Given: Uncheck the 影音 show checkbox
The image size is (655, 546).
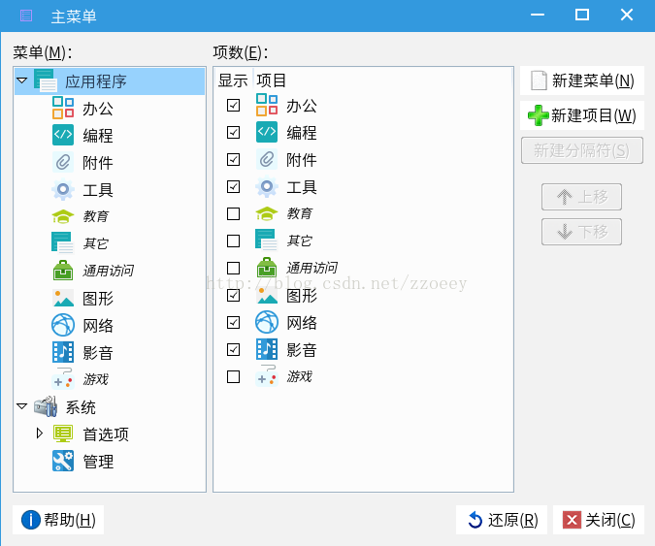Looking at the screenshot, I should click(x=233, y=349).
